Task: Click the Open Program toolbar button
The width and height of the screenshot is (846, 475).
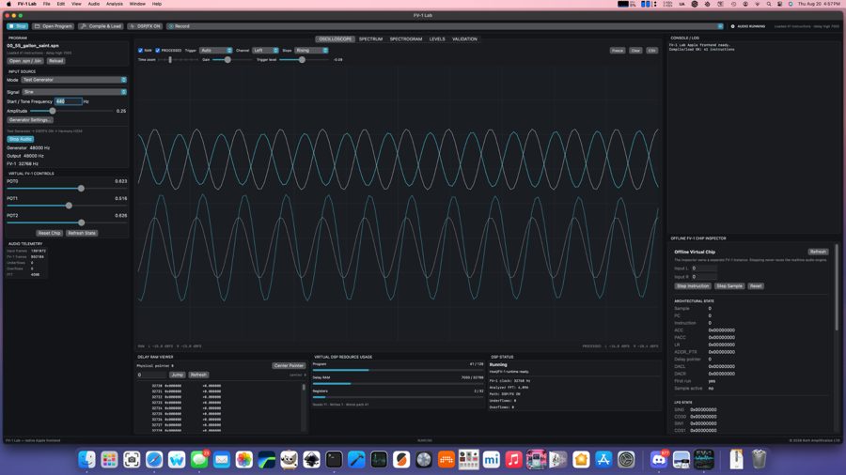Action: 53,26
